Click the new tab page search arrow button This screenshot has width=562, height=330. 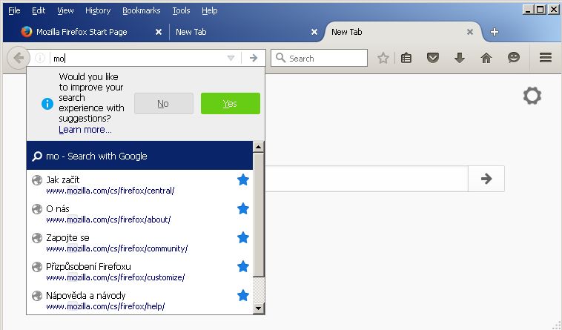[486, 179]
